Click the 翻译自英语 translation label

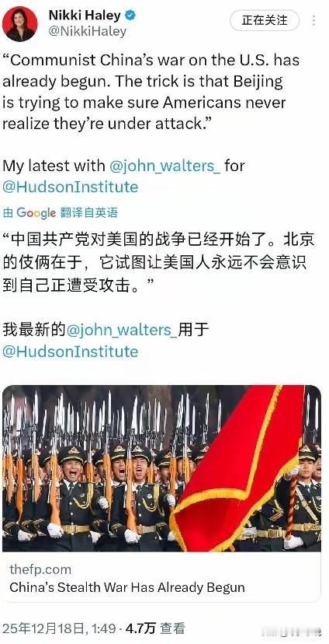coord(89,213)
